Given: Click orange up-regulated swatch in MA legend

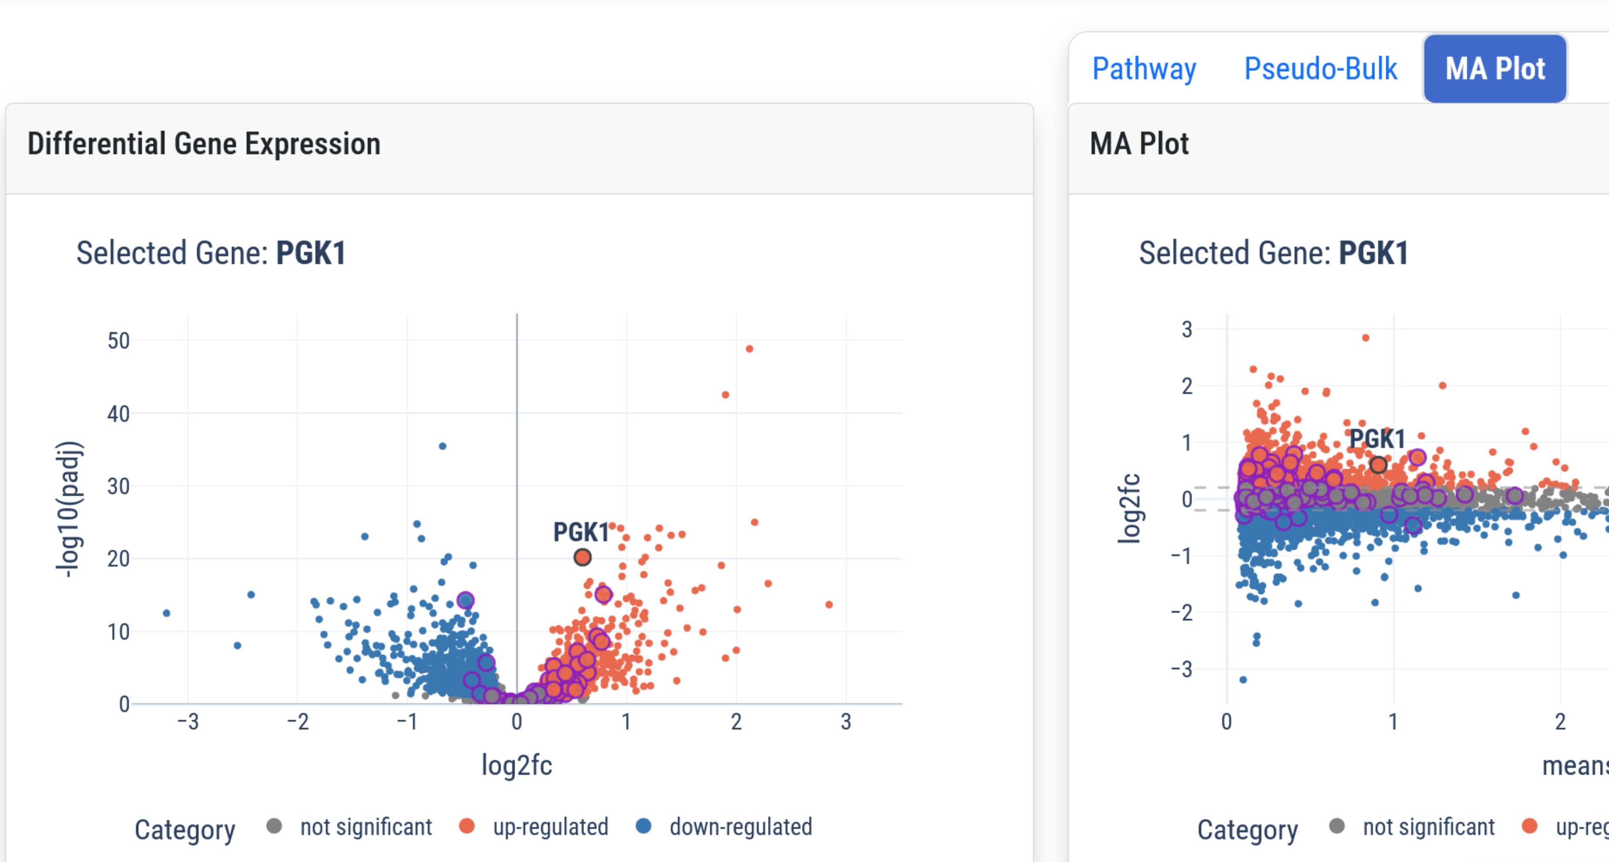Looking at the screenshot, I should (x=1530, y=826).
